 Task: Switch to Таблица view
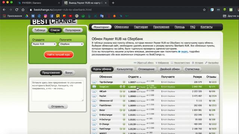[x=40, y=30]
